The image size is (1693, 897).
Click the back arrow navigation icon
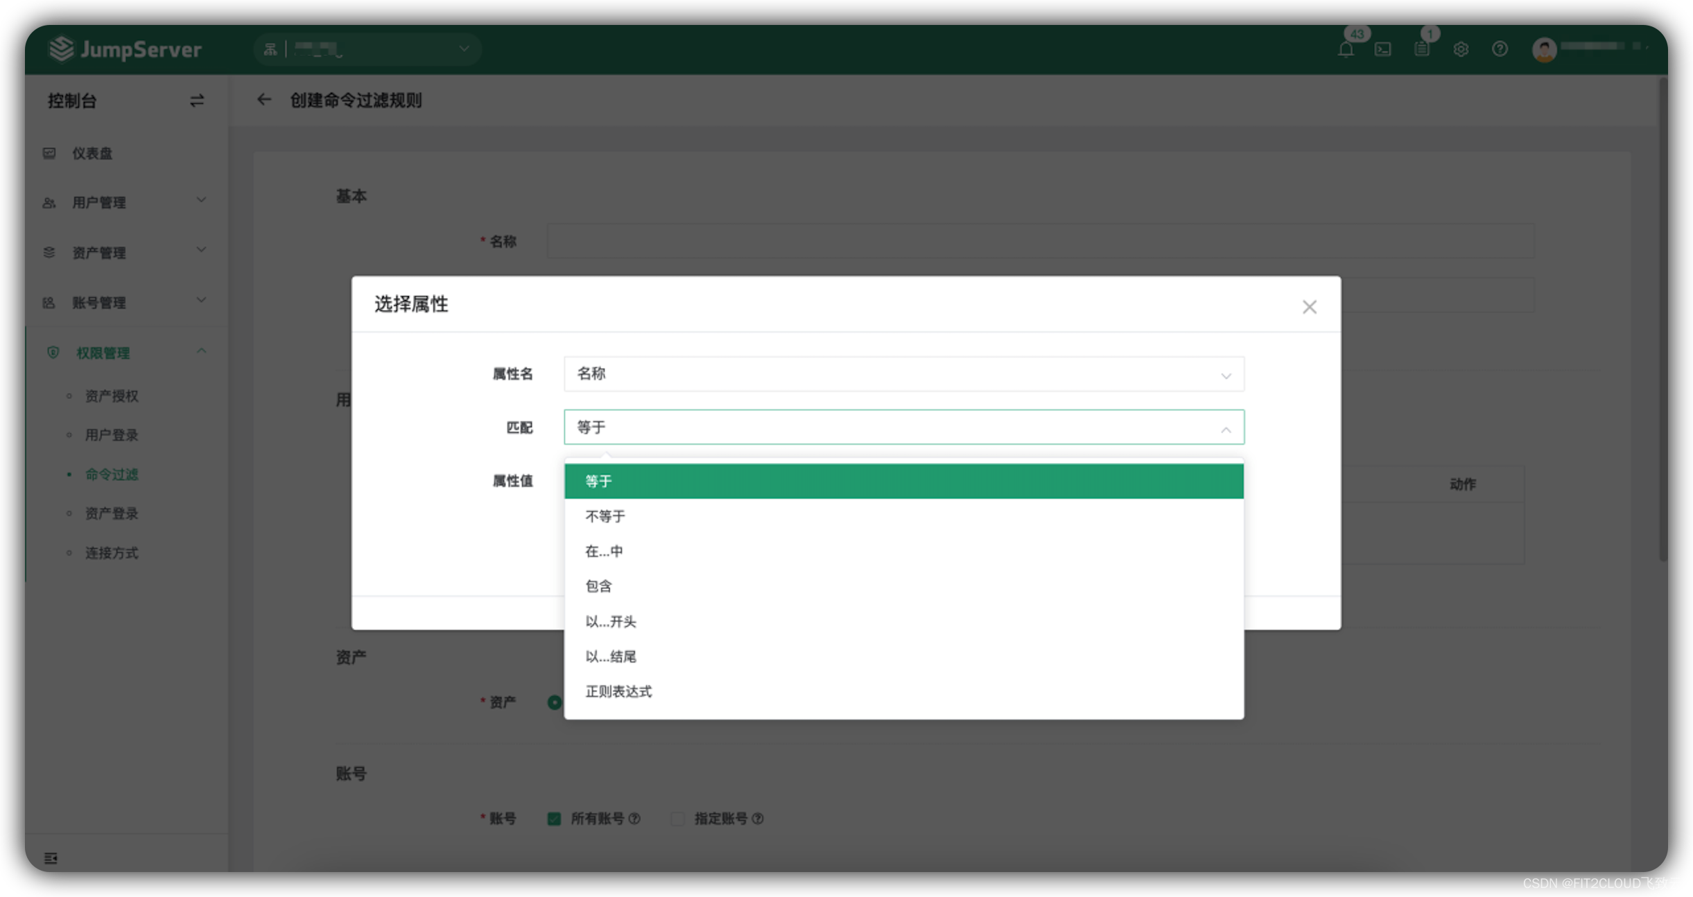click(266, 100)
